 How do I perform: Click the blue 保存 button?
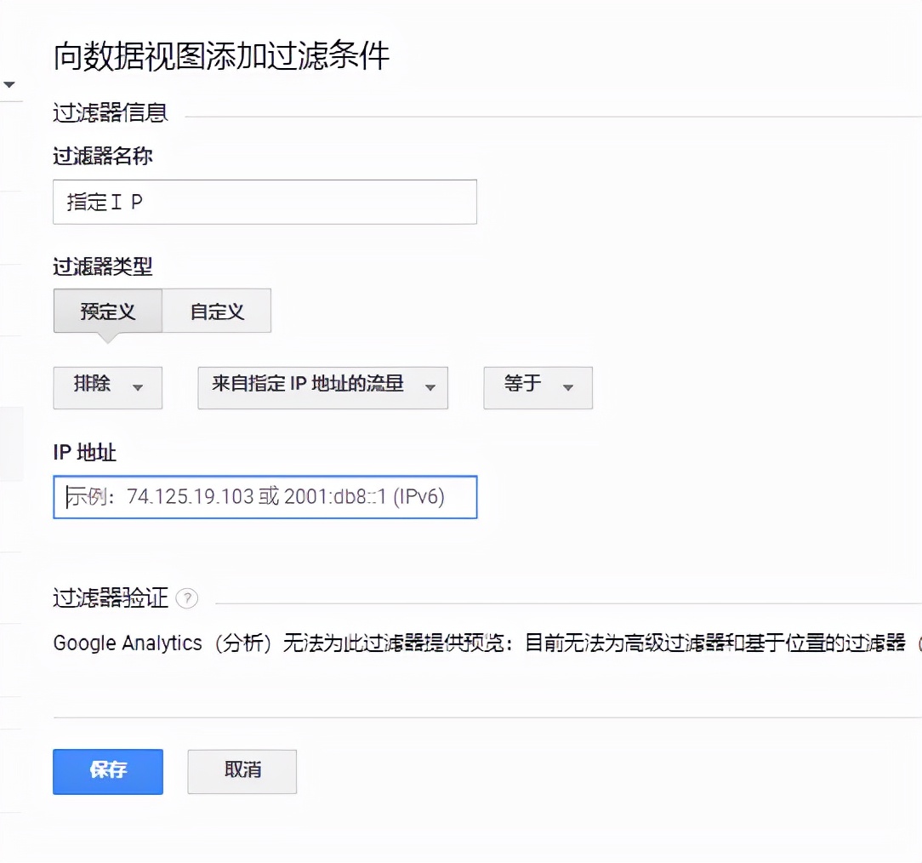(107, 771)
